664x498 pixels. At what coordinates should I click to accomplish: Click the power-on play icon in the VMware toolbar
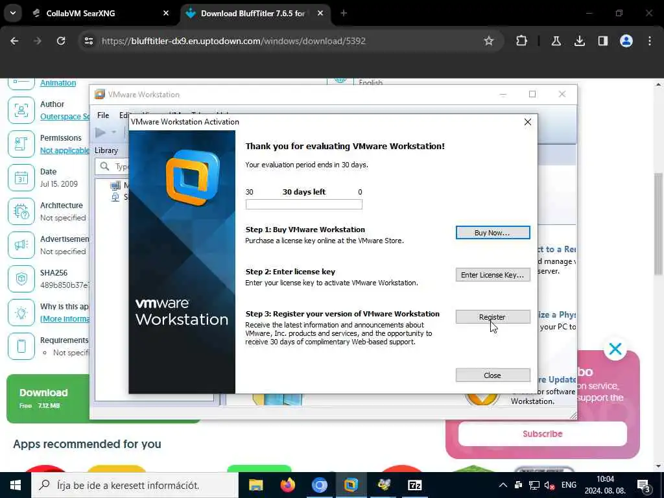(101, 132)
